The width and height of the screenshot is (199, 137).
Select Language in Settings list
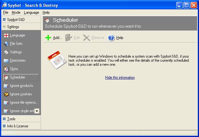(x=17, y=35)
